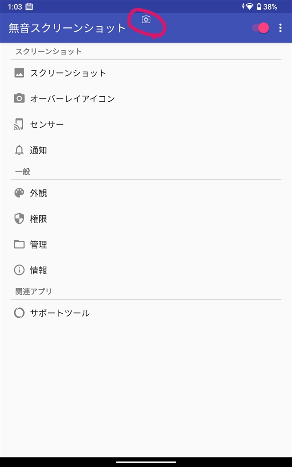Tap the floating camera overlay icon
The image size is (292, 467).
(x=146, y=20)
